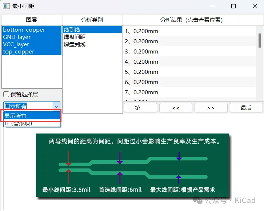The height and width of the screenshot is (211, 264).
Task: Click the << previous result button
Action: coord(176,108)
